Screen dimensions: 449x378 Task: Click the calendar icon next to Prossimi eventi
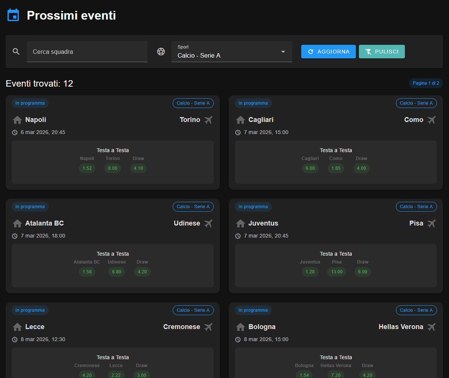coord(13,14)
